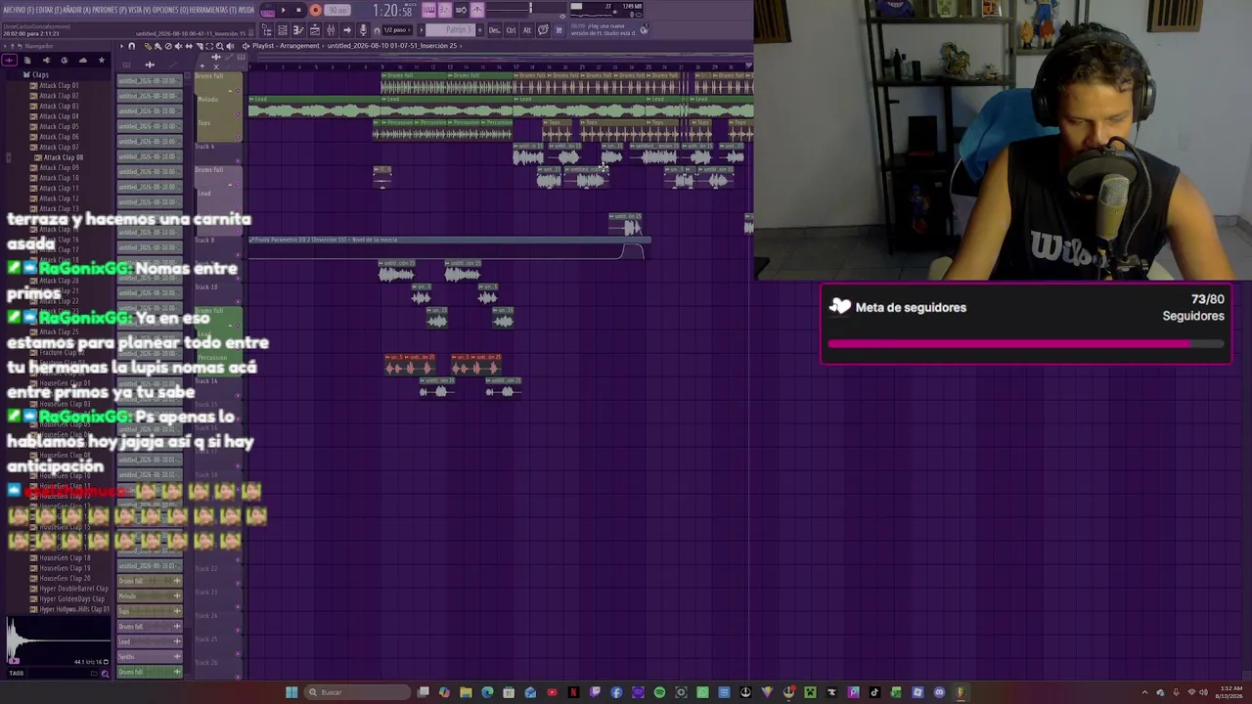Open TikTok from the taskbar
The image size is (1252, 704).
point(874,692)
